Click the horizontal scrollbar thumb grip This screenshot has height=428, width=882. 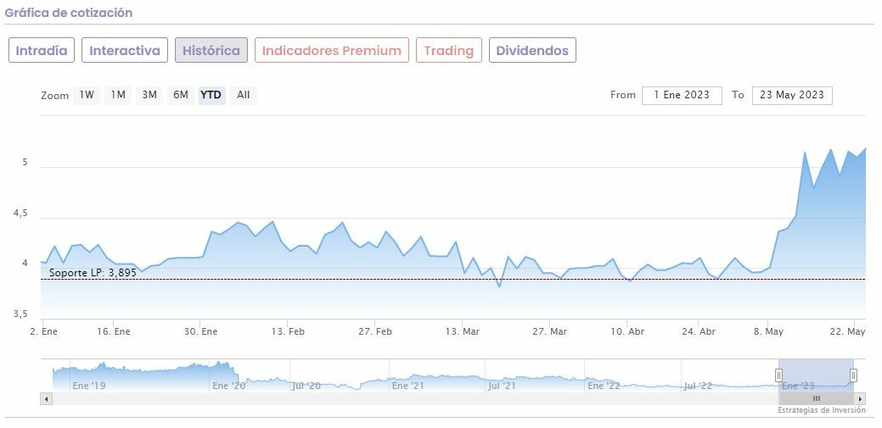(816, 398)
